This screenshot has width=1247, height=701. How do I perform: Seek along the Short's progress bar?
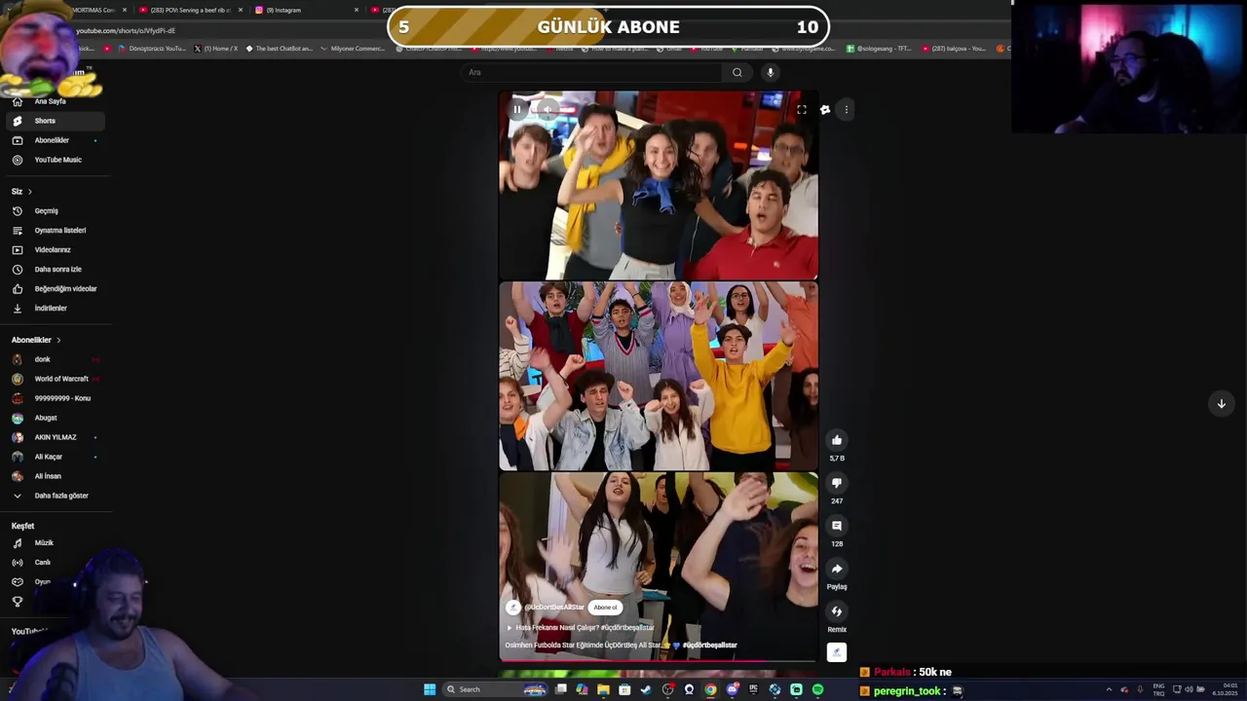point(659,661)
